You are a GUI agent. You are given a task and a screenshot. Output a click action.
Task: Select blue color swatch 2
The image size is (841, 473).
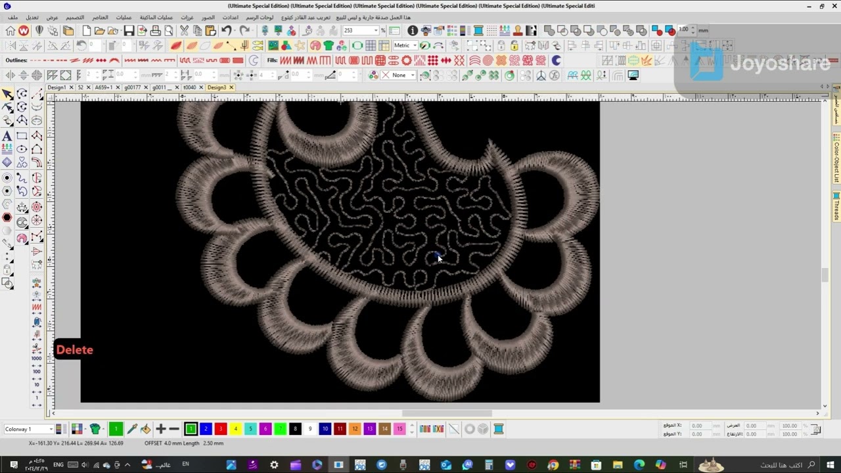(x=206, y=429)
